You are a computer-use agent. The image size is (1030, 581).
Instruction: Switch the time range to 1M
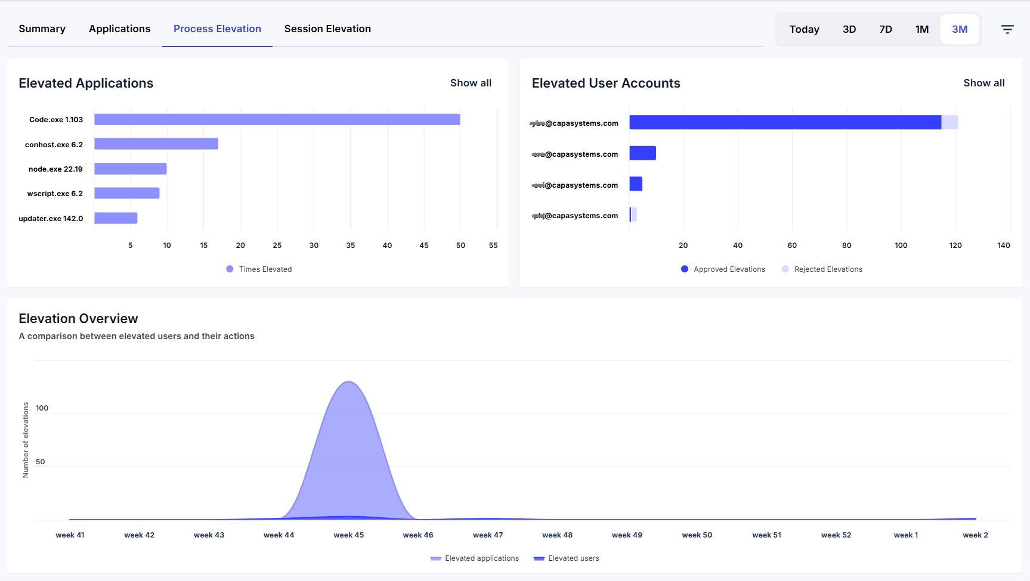[922, 29]
